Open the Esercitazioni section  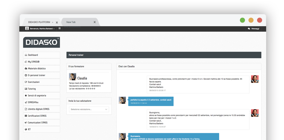42,82
